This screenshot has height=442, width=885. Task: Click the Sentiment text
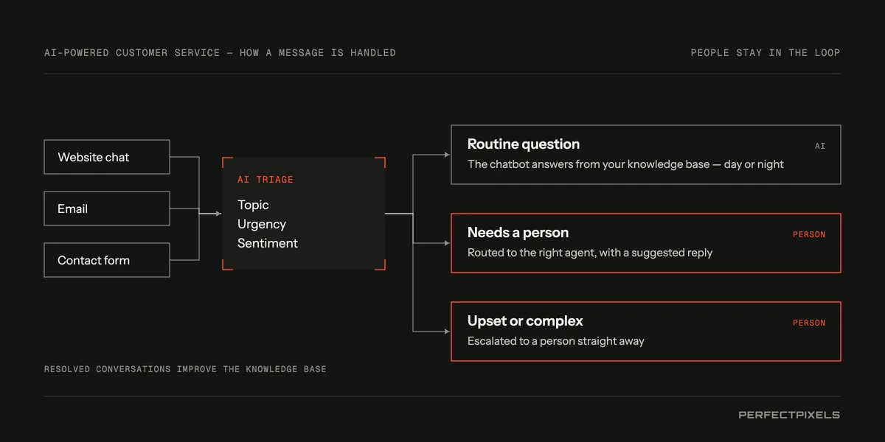pos(268,243)
